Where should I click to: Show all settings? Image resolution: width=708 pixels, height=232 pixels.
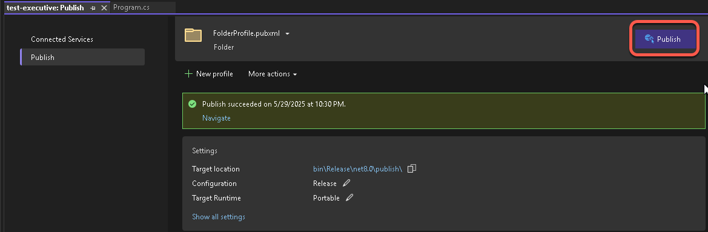(219, 217)
